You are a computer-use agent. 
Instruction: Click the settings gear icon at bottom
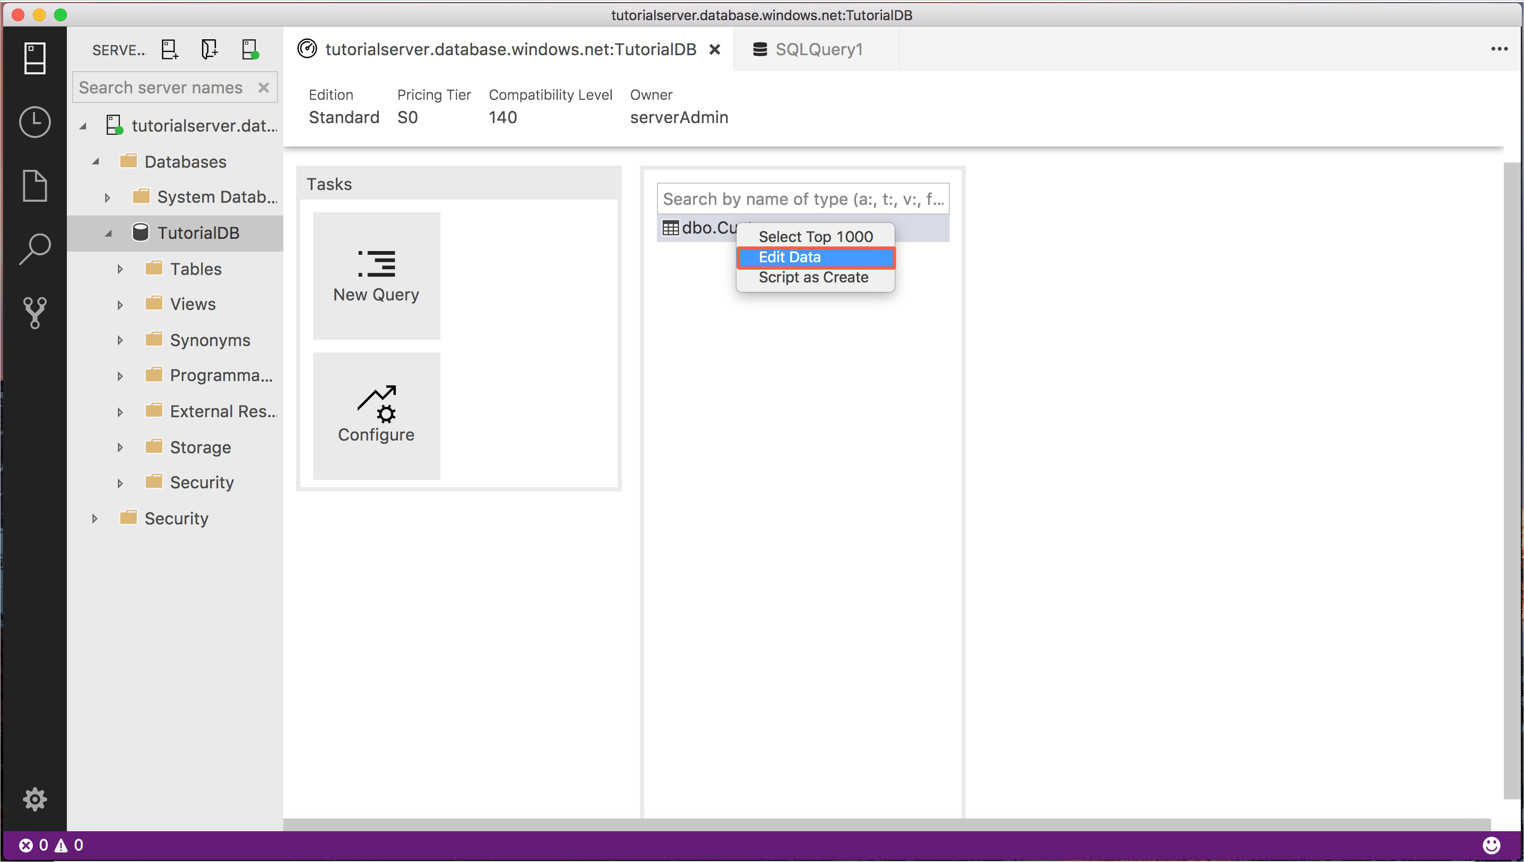[x=34, y=800]
